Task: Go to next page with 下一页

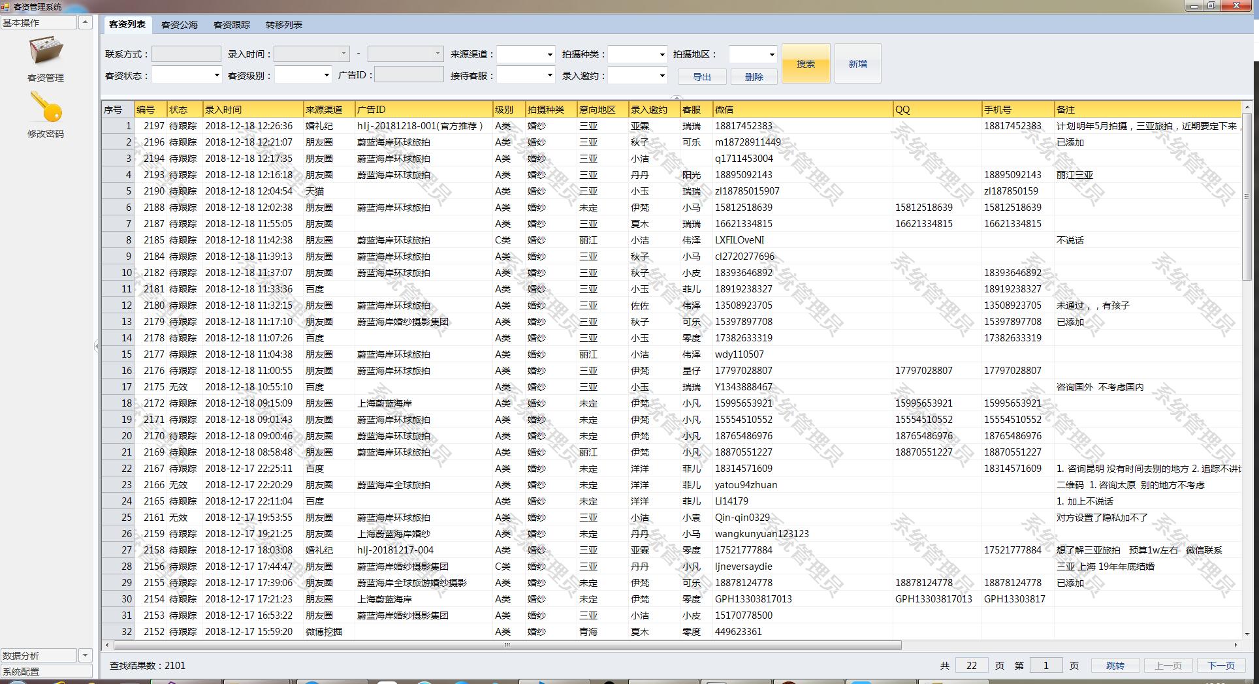Action: click(1220, 666)
